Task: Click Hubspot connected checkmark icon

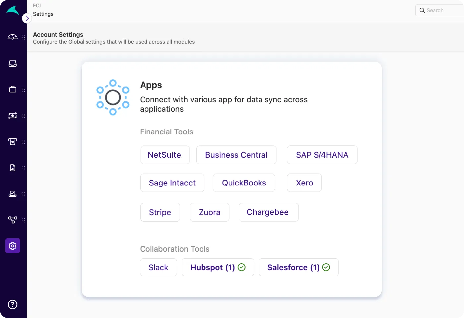Action: [242, 267]
